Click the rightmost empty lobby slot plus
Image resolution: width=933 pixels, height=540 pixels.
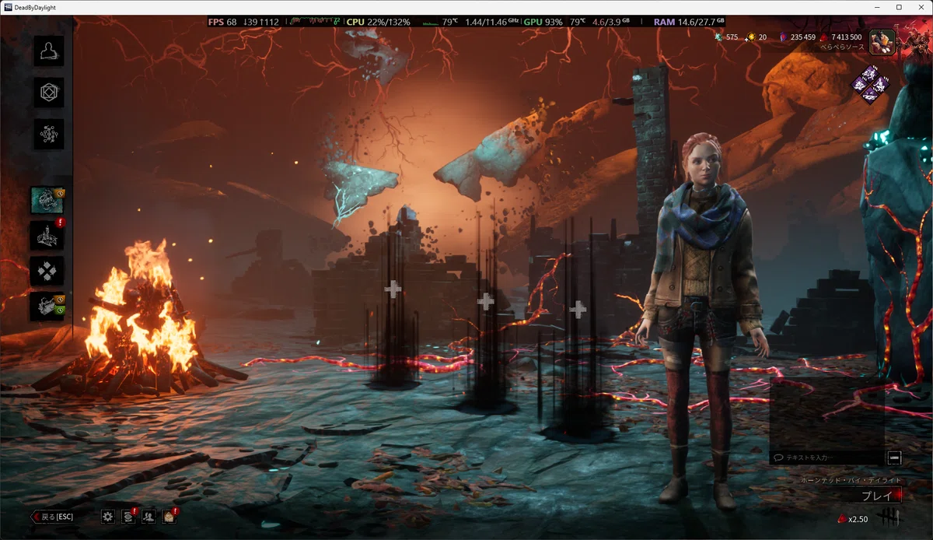tap(578, 310)
